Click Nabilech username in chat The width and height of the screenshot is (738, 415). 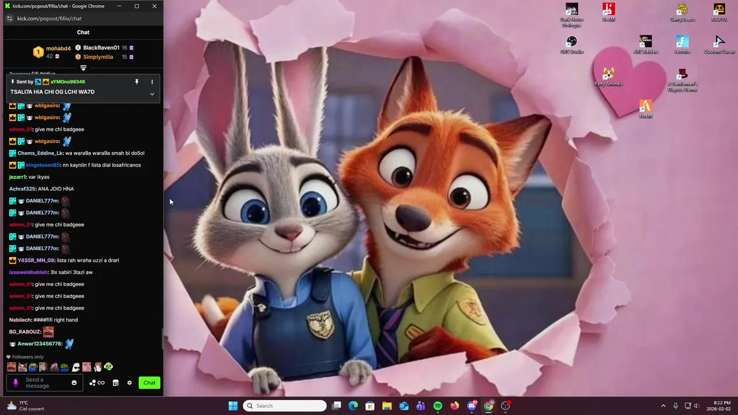(20, 320)
